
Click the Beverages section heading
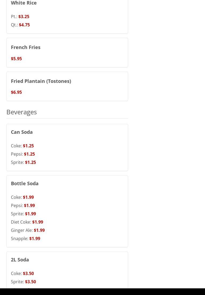coord(22,112)
